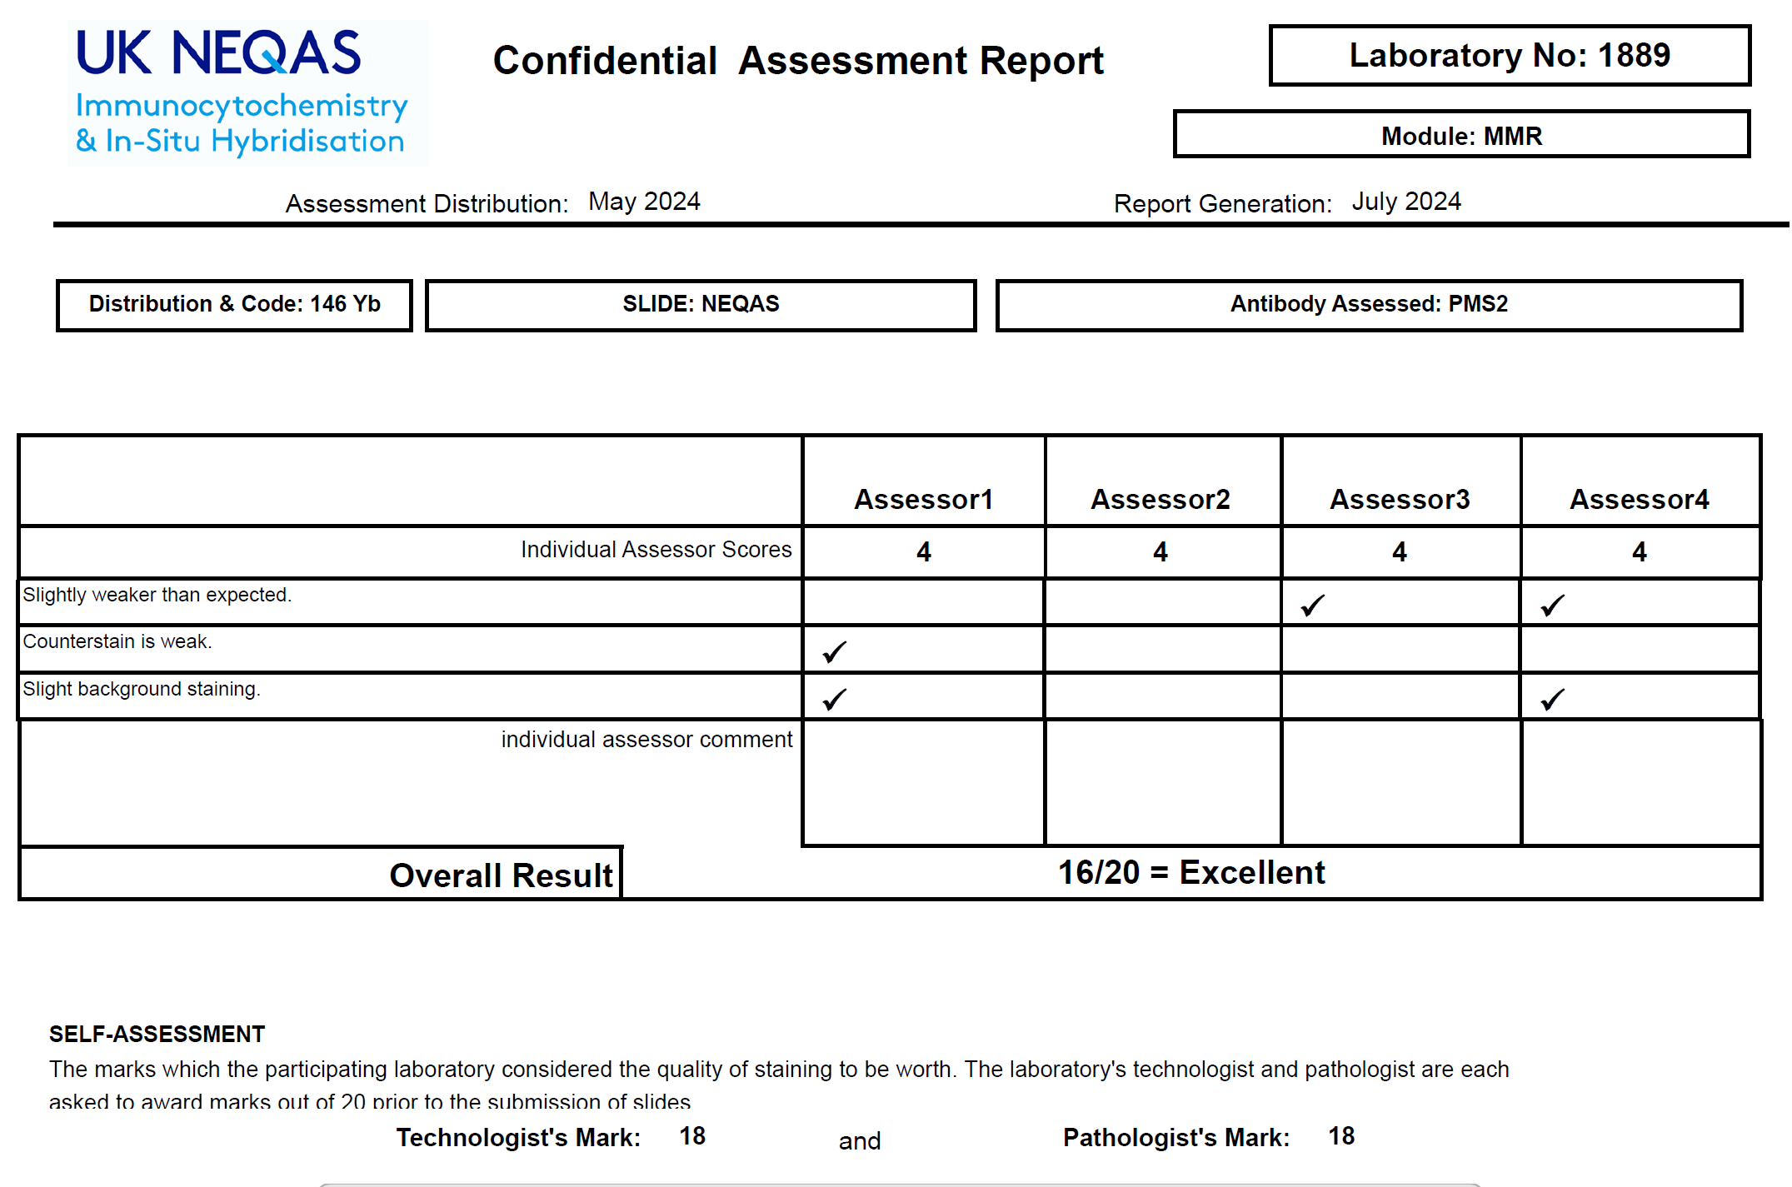Click the UK NEQAS logo

pyautogui.click(x=247, y=92)
